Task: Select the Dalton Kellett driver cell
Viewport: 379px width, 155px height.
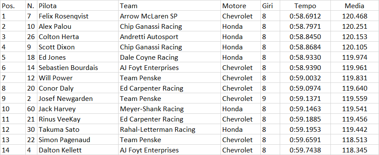Action: coord(78,150)
